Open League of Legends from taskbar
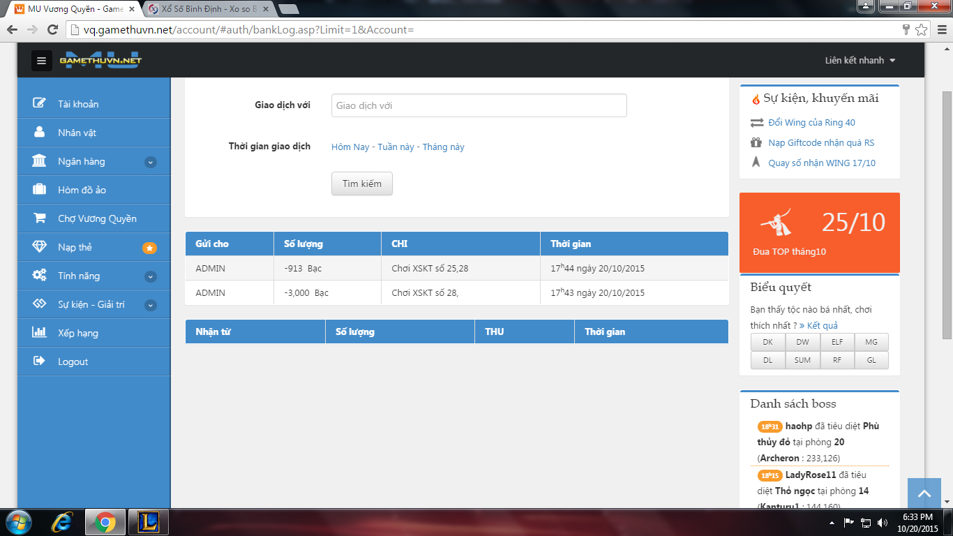This screenshot has height=536, width=953. (x=148, y=522)
